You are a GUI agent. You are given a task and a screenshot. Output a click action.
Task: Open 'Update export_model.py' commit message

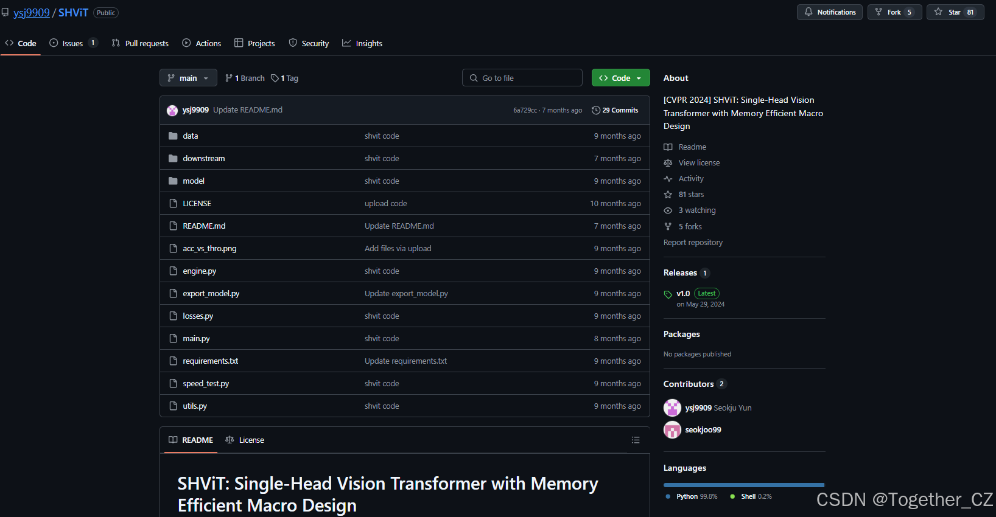[406, 294]
